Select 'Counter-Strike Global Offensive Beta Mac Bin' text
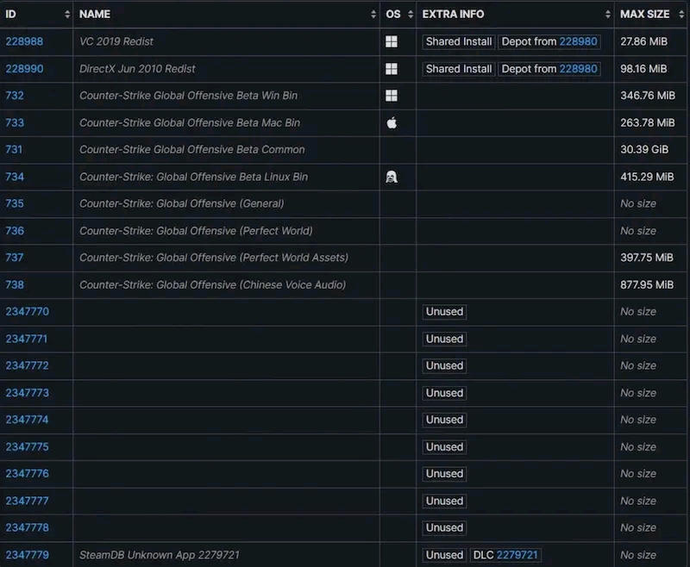 coord(190,123)
